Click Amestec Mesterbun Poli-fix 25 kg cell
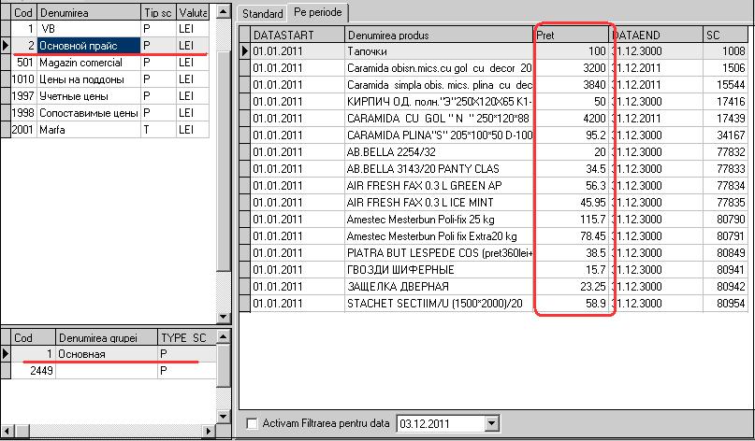Image resolution: width=755 pixels, height=441 pixels. coord(439,220)
